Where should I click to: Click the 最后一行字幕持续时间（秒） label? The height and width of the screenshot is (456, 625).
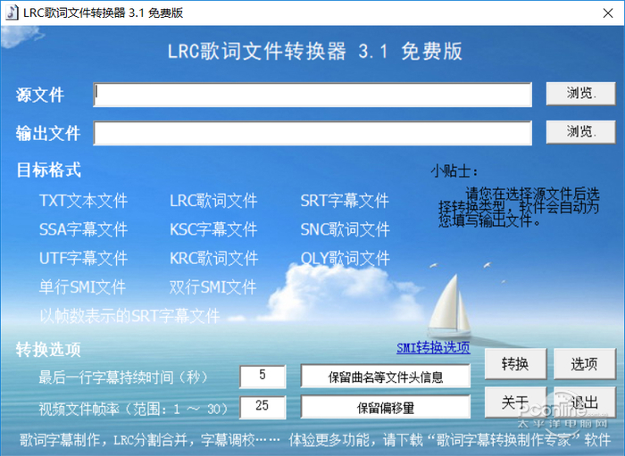(x=124, y=377)
